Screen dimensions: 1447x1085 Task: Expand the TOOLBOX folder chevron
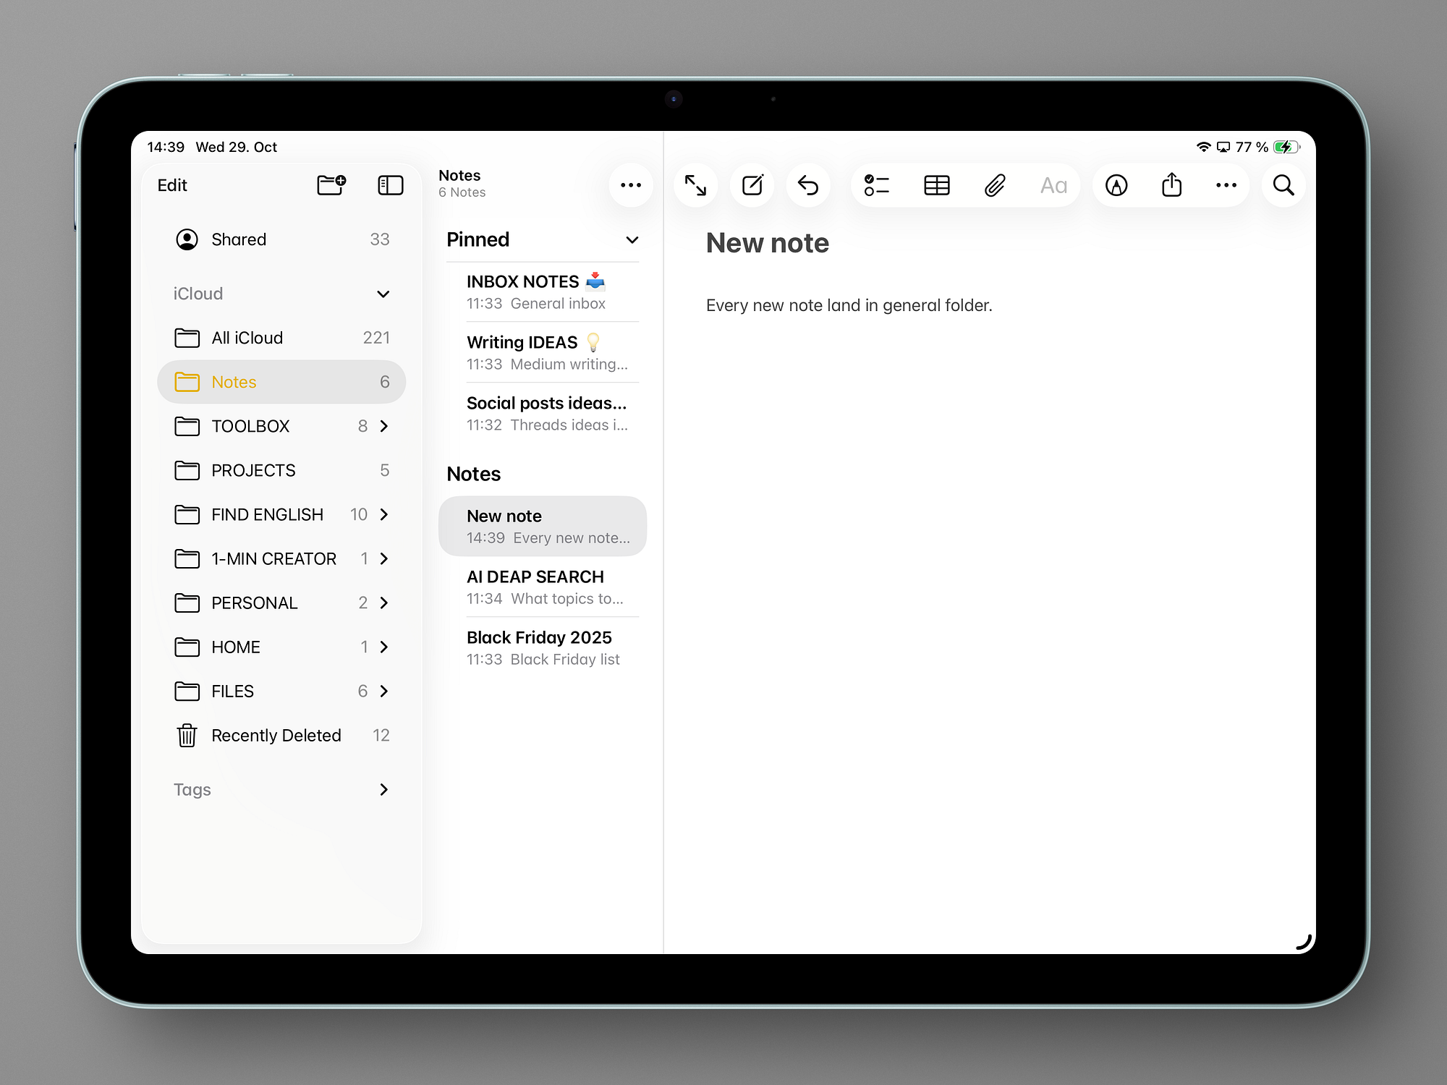tap(384, 426)
